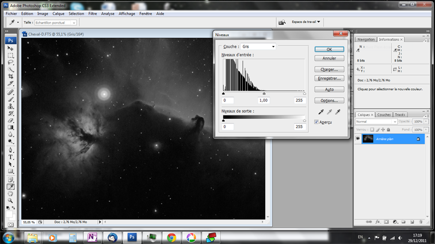Select the Eyedropper tool in toolbox
435x244 pixels.
[10, 187]
